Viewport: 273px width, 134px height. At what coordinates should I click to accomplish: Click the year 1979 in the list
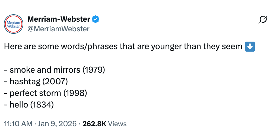point(93,70)
